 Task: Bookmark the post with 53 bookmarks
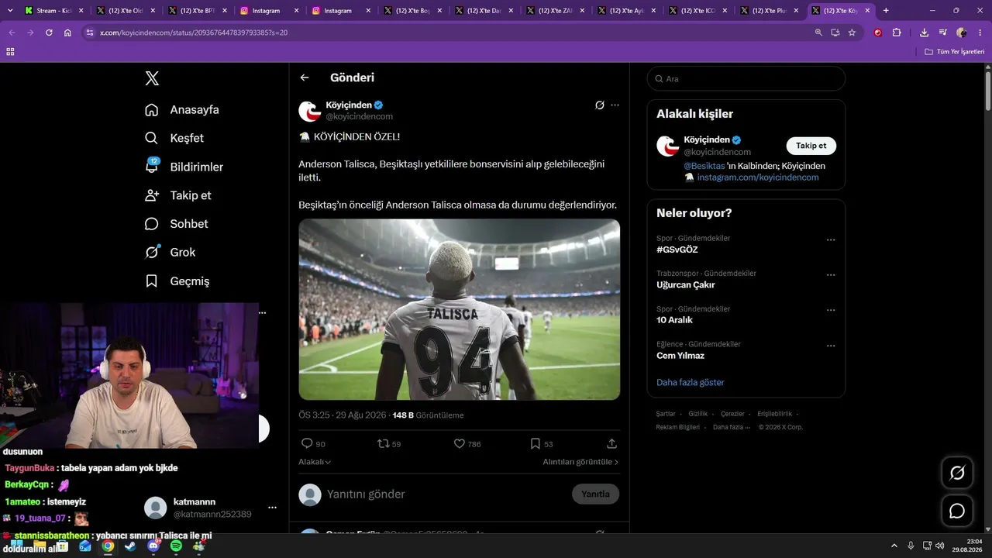(535, 443)
